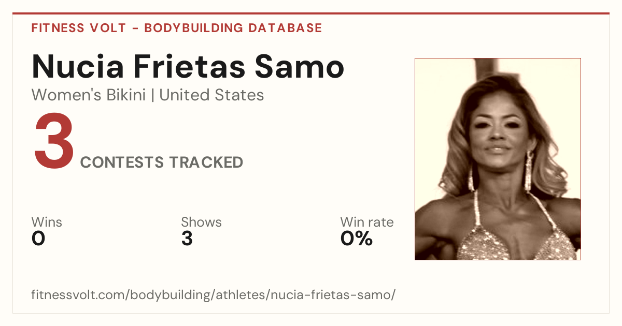Click the Wins value of 0

[x=38, y=239]
